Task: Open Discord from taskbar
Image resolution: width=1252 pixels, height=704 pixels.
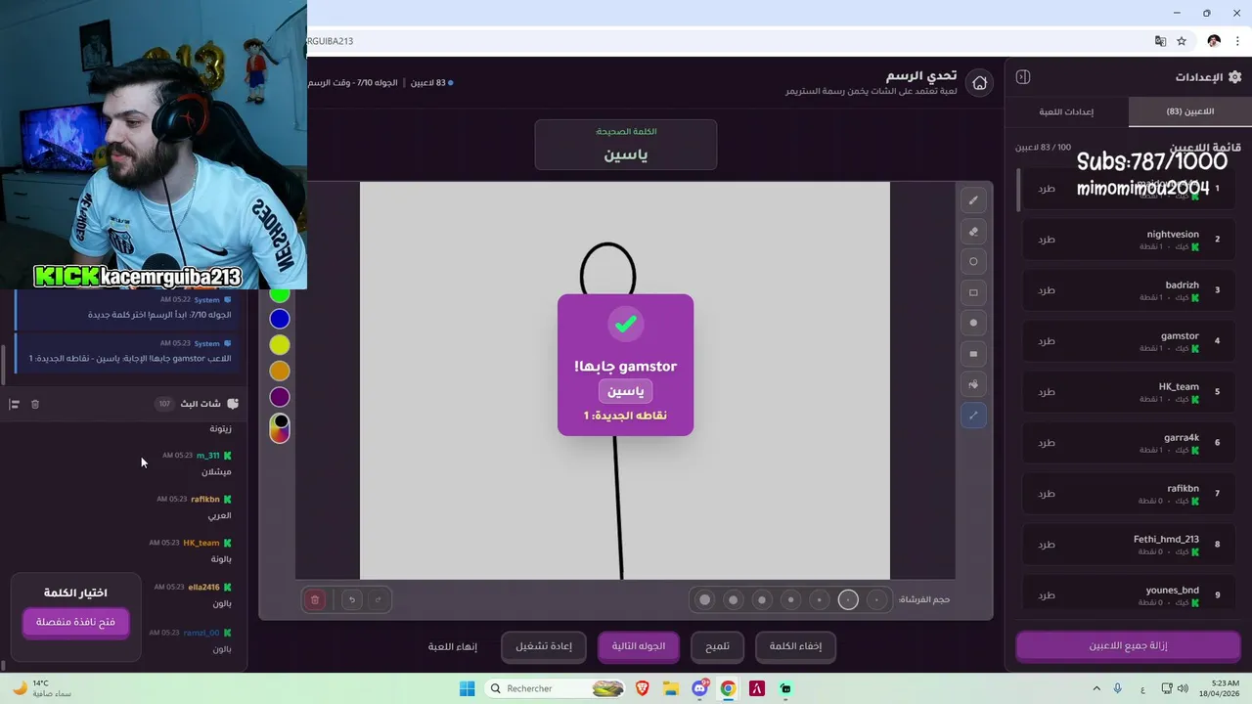Action: [699, 688]
